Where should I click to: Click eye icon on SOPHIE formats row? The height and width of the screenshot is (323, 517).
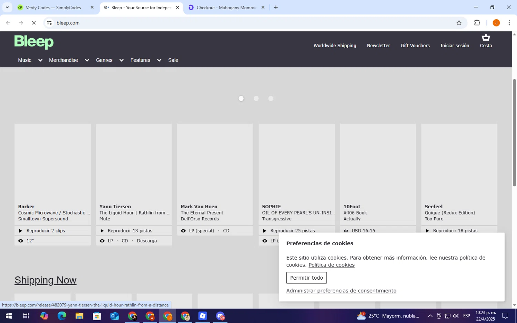coord(264,241)
